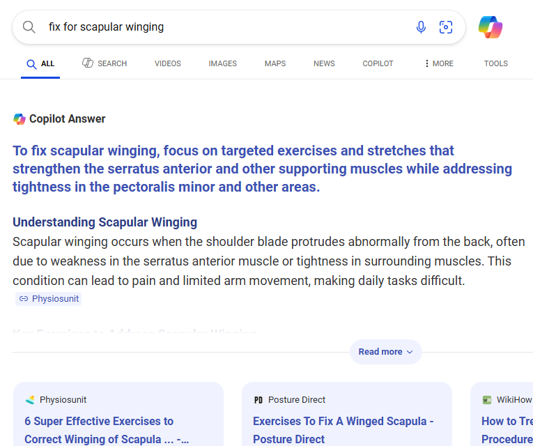Open the MAPS tab
Screen dimensions: 533x446
click(x=275, y=63)
